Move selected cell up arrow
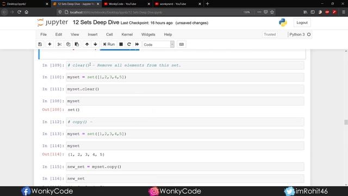Screen dimensions: 348x196 click(x=87, y=44)
